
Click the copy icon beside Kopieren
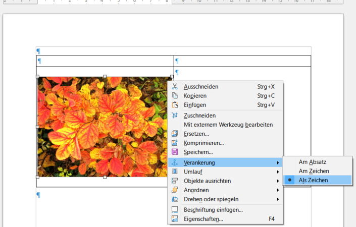175,95
